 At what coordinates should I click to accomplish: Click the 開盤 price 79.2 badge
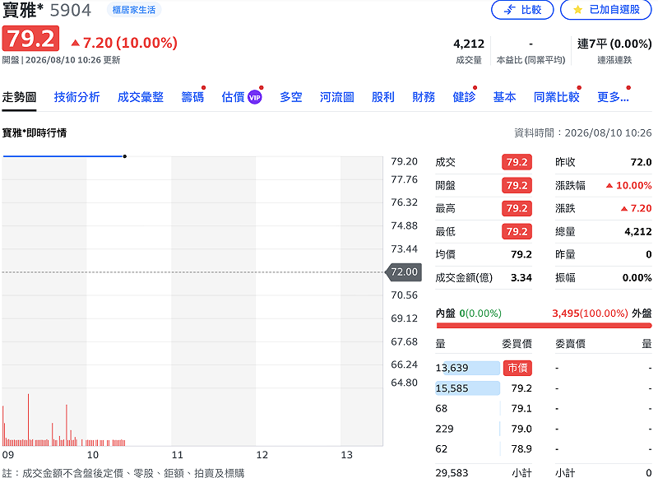tap(517, 185)
